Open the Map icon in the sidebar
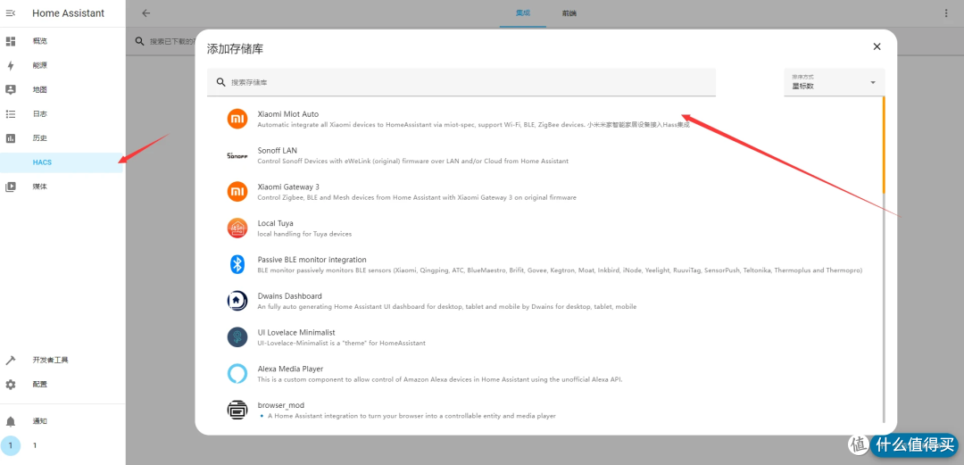The width and height of the screenshot is (964, 465). coord(11,90)
